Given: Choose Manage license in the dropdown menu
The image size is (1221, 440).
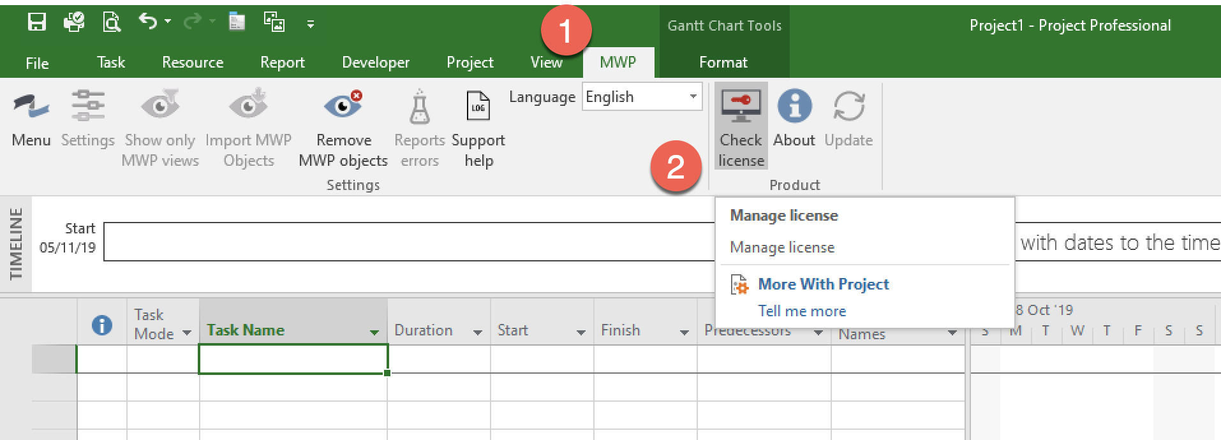Looking at the screenshot, I should pos(782,247).
